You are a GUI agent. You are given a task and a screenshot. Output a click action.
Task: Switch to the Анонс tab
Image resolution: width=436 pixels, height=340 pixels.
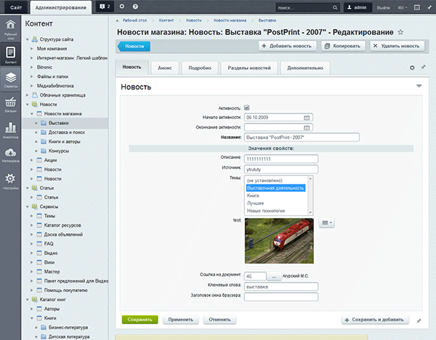point(165,68)
